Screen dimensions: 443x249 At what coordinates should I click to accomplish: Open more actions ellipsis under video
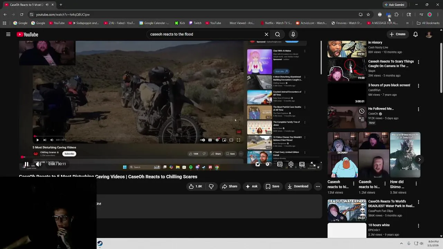318,186
